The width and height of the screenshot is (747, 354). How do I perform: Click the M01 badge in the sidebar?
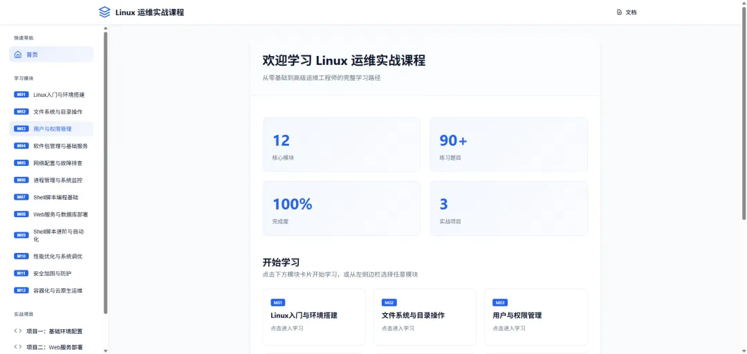tap(21, 94)
